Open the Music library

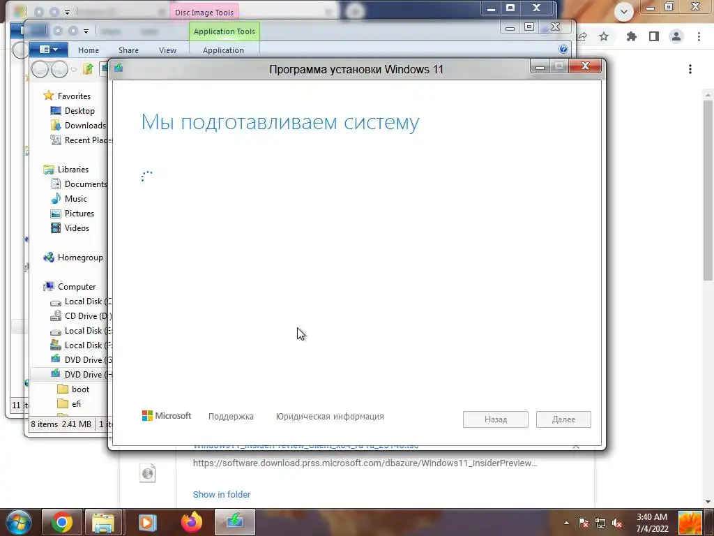coord(75,199)
